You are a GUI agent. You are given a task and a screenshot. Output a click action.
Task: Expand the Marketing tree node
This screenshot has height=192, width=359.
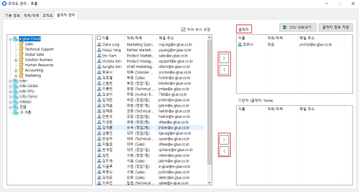(x=16, y=76)
